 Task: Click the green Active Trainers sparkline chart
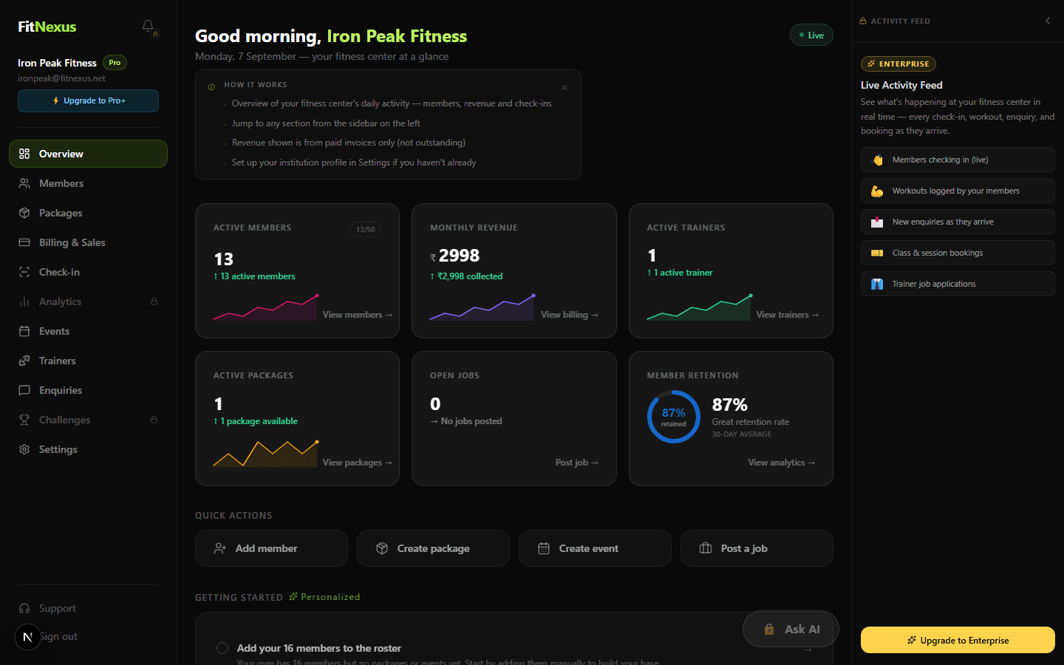coord(700,307)
